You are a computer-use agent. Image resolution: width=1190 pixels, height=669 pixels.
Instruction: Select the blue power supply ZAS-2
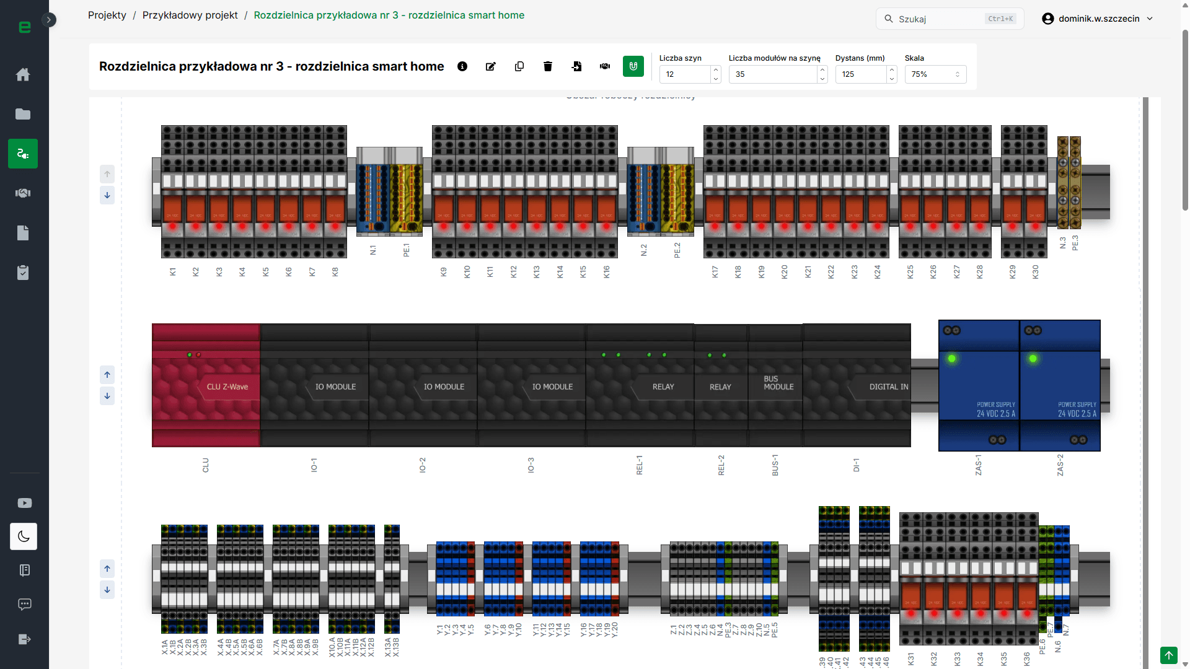[1060, 385]
